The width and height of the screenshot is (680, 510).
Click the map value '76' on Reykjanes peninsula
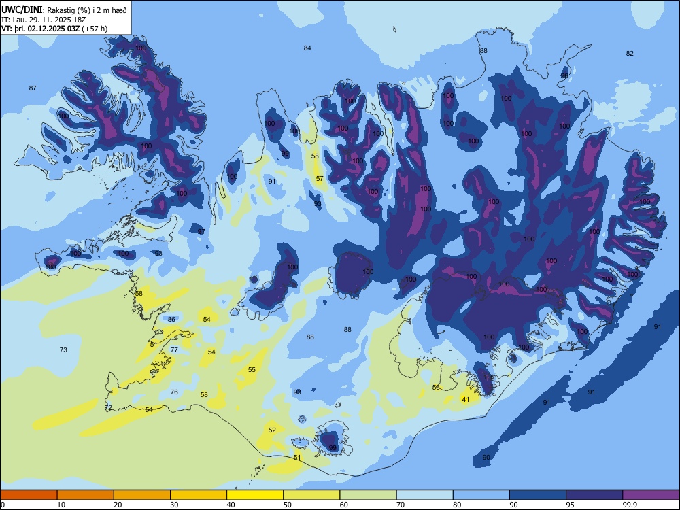(x=174, y=392)
